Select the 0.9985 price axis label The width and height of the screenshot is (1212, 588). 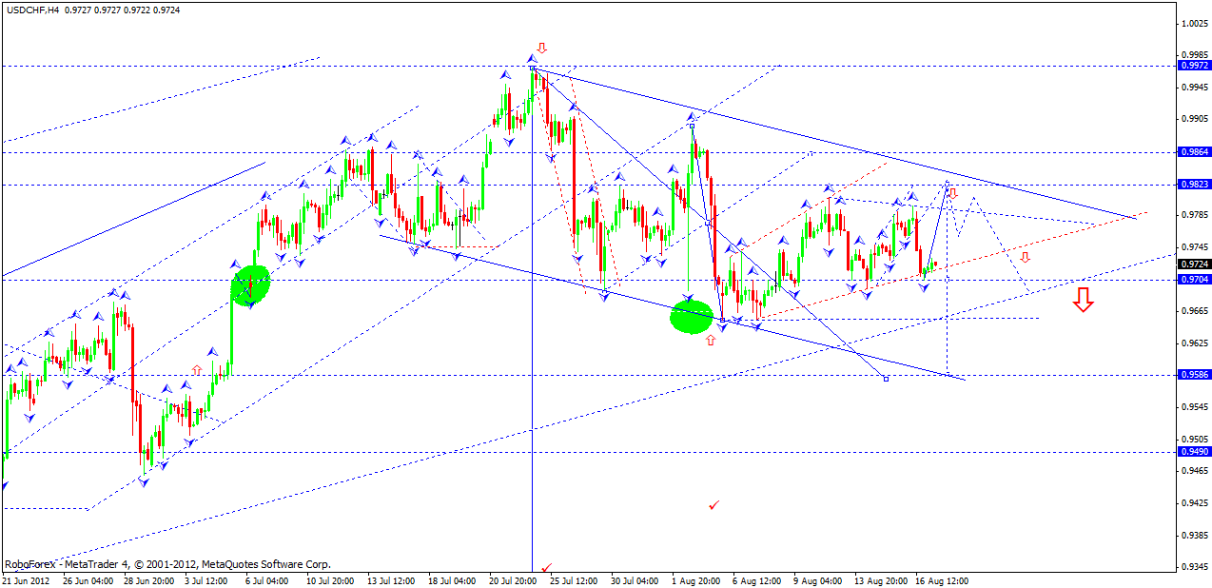(1193, 55)
